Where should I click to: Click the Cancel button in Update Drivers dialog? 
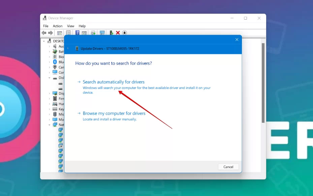pos(228,167)
